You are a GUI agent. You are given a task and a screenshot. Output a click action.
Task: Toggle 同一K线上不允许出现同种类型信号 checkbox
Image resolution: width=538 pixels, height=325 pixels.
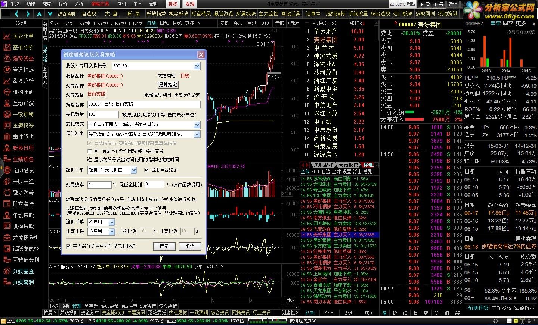tap(90, 151)
